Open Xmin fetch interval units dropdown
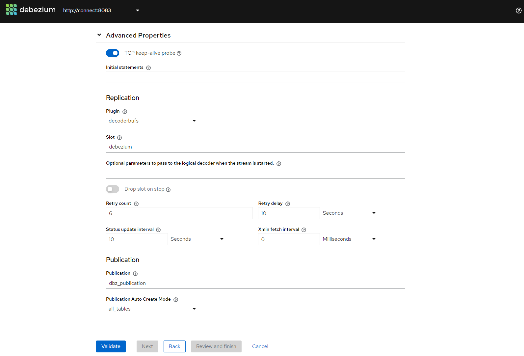 pyautogui.click(x=349, y=239)
